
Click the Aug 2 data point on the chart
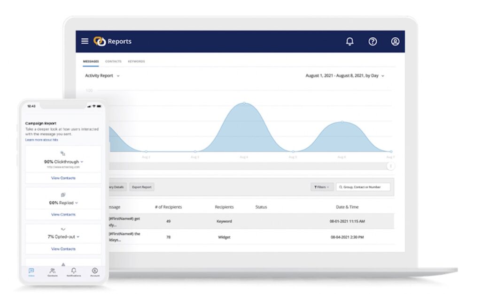[x=146, y=151]
